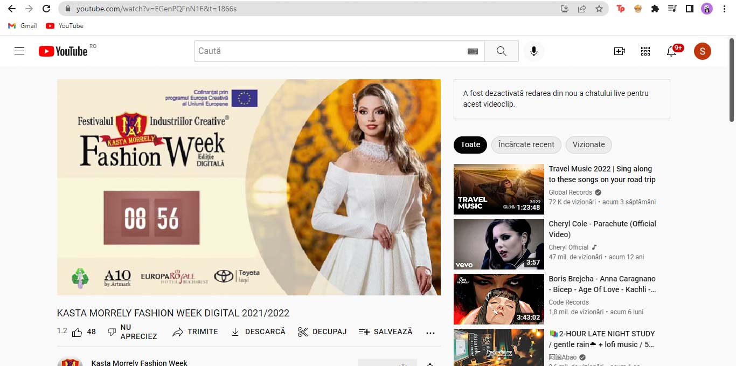Open the Chrome three-dot menu
The width and height of the screenshot is (736, 366).
724,9
